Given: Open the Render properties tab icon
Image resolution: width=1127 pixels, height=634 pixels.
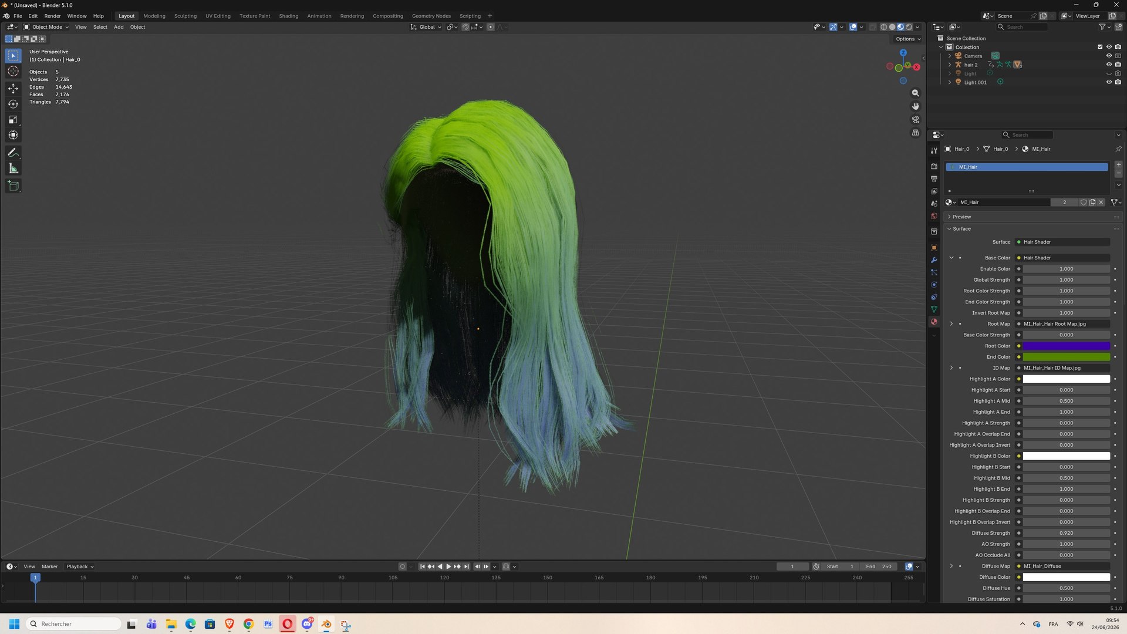Looking at the screenshot, I should [x=934, y=167].
